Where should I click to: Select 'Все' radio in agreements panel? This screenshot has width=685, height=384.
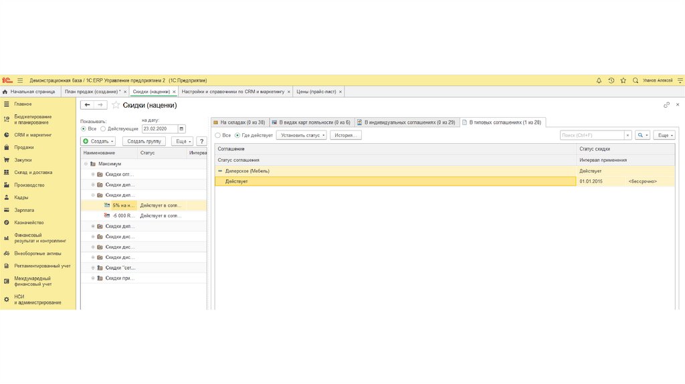coord(218,135)
